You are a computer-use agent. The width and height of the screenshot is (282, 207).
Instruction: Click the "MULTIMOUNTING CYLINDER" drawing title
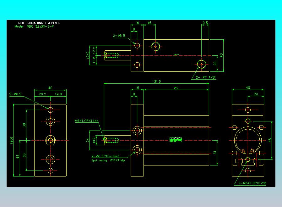pyautogui.click(x=39, y=23)
